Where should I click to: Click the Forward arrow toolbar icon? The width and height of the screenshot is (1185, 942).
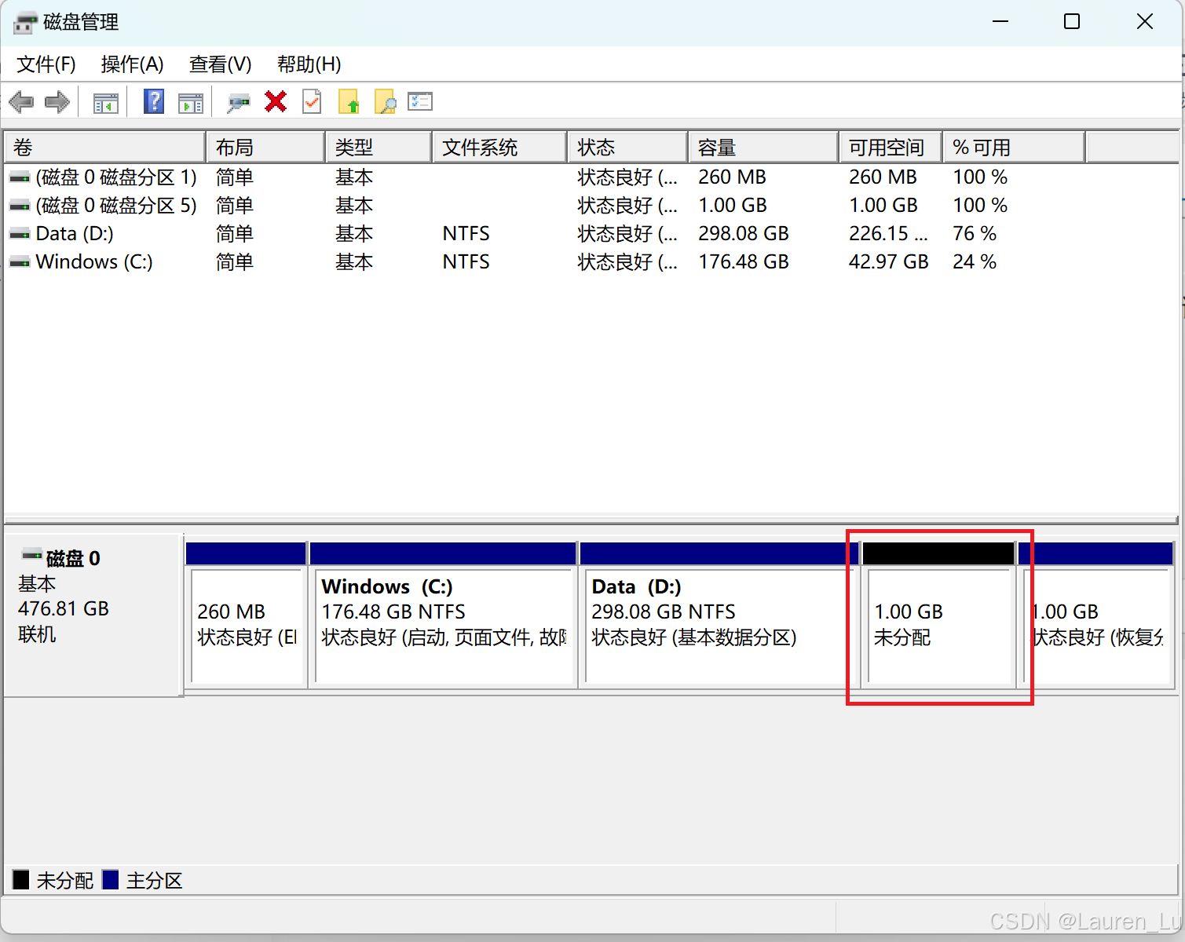(x=57, y=102)
